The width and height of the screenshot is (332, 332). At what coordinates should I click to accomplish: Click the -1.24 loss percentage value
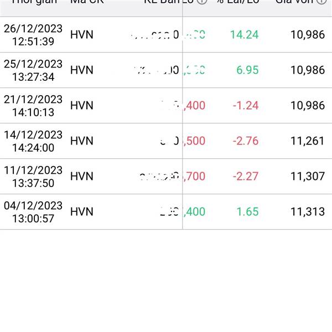click(246, 106)
